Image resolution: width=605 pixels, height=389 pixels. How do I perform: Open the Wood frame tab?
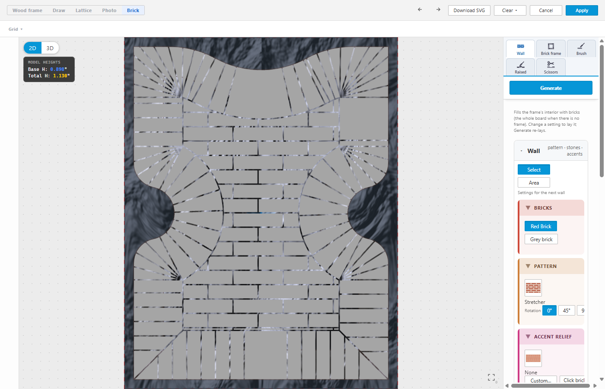(27, 10)
